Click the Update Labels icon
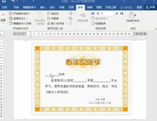Image resolution: width=157 pixels, height=121 pixels. point(70,23)
